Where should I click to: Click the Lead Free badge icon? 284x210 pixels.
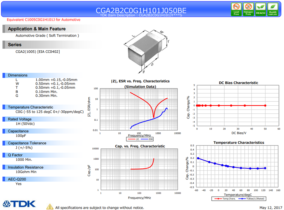(236, 9)
